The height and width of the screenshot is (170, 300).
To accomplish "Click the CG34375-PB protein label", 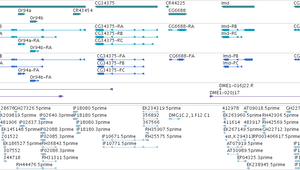I will (x=111, y=63).
